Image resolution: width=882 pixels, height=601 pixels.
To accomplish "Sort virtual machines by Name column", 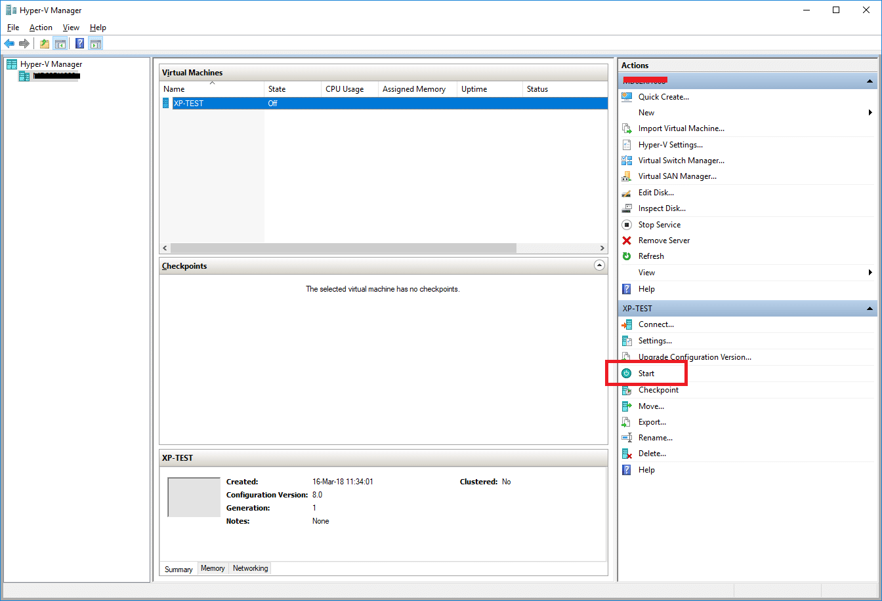I will coord(212,89).
